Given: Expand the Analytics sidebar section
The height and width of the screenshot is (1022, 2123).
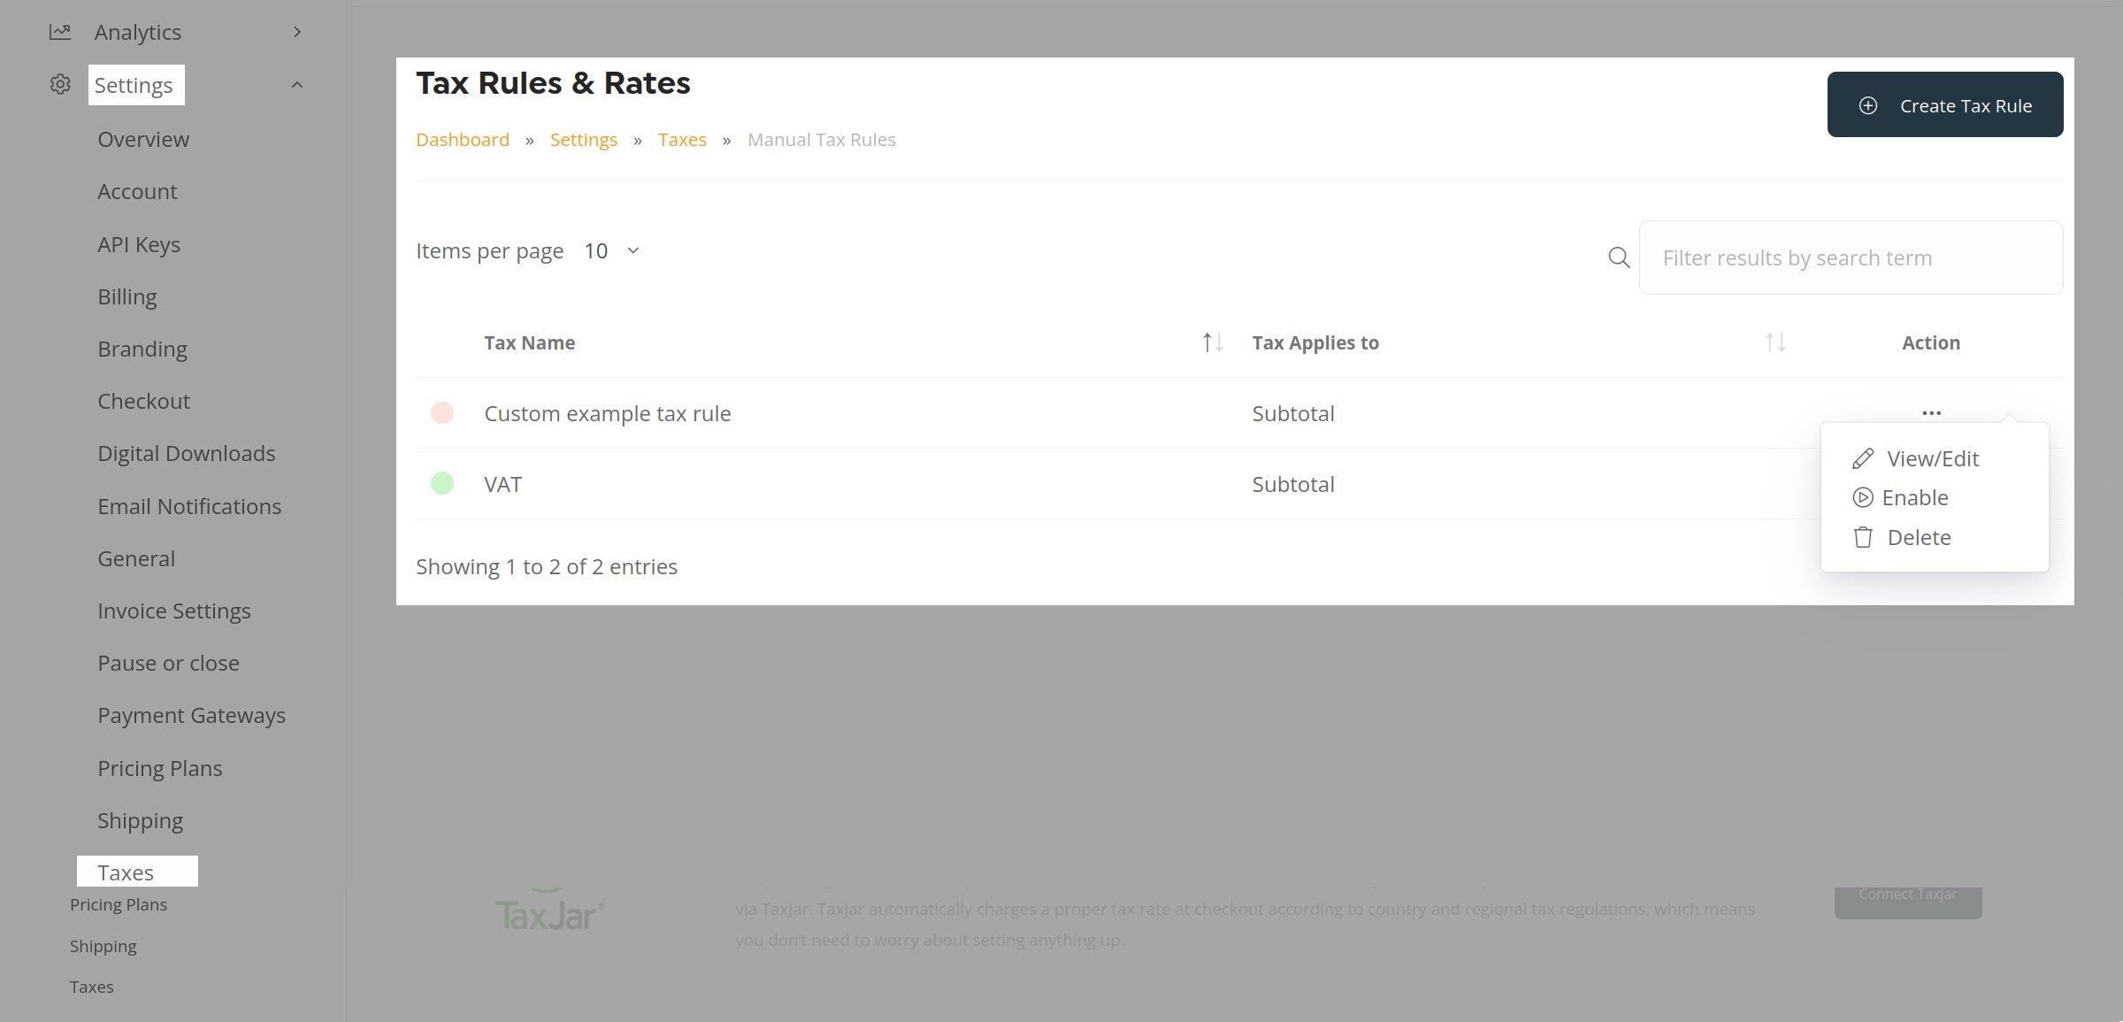Looking at the screenshot, I should point(297,32).
